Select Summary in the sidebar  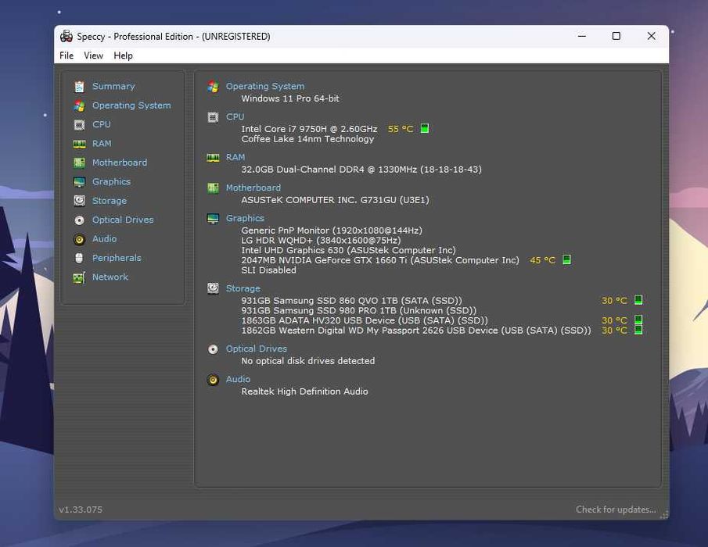113,86
